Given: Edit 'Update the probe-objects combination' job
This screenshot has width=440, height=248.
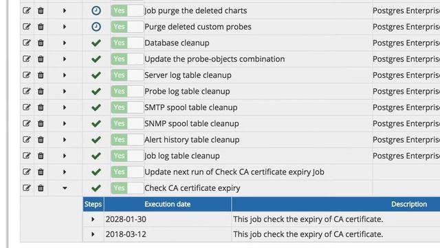Looking at the screenshot, I should coord(27,59).
